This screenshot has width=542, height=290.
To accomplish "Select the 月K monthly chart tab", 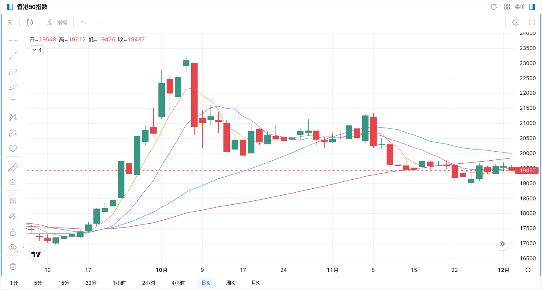I will [255, 283].
